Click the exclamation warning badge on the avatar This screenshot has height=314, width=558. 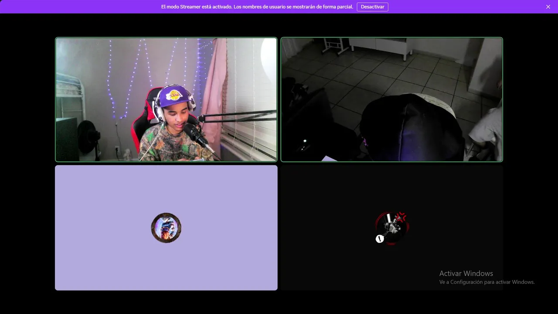coord(380,239)
